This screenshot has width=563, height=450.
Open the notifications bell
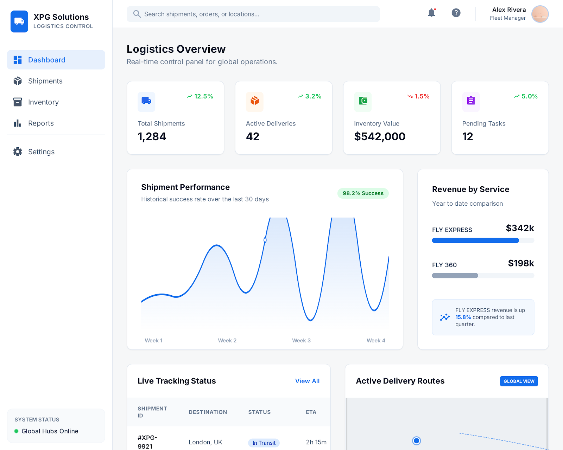click(x=431, y=13)
